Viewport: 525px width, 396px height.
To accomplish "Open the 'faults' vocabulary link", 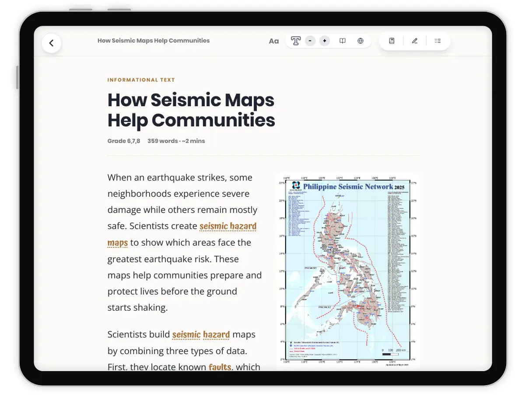I will point(220,367).
